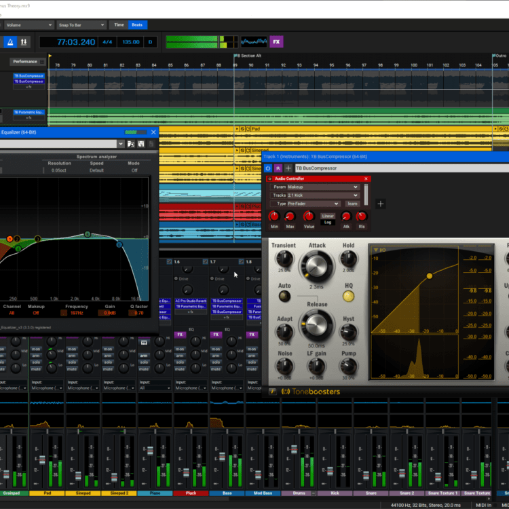Click the purple double-chevron icon in the BusCompressor window
The height and width of the screenshot is (509, 509).
pos(278,168)
